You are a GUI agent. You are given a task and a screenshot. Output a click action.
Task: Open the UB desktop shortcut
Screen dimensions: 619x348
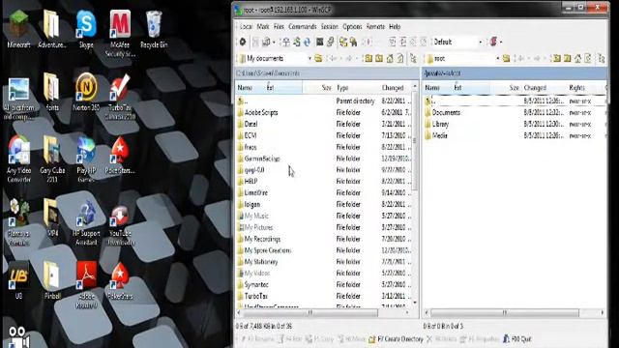click(18, 280)
